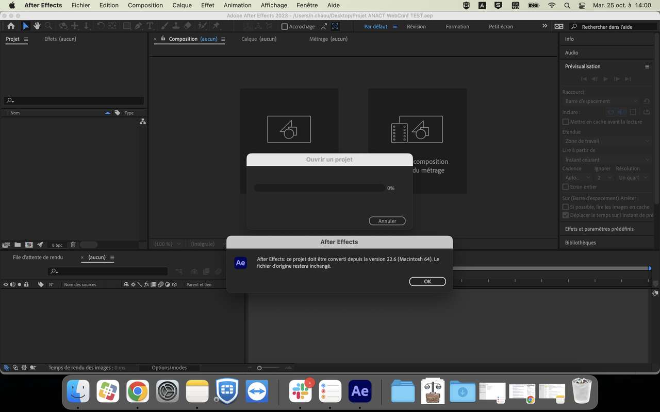
Task: Click the 3D layer cube column icon
Action: click(174, 284)
